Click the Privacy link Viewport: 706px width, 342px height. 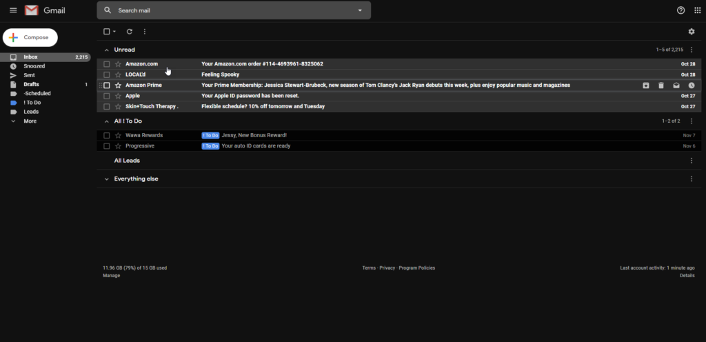click(387, 268)
